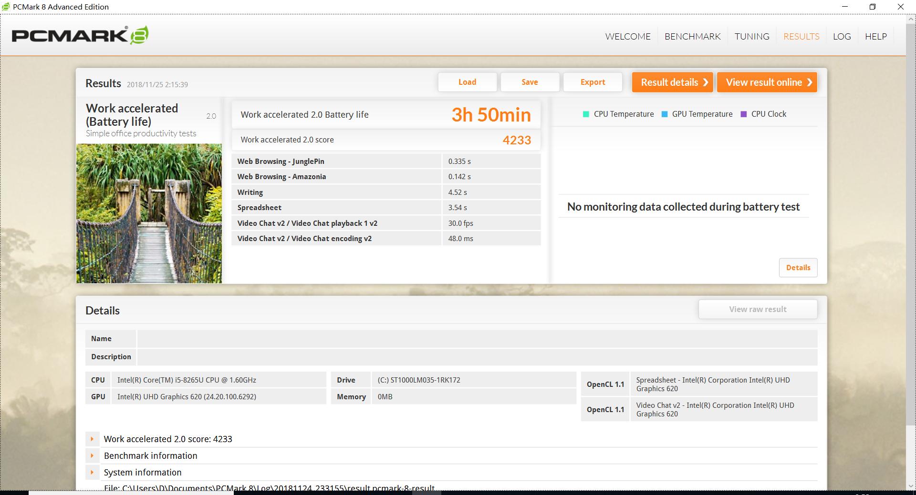Click the ST1000LM035-1RK172 drive value
This screenshot has height=495, width=916.
tap(419, 380)
